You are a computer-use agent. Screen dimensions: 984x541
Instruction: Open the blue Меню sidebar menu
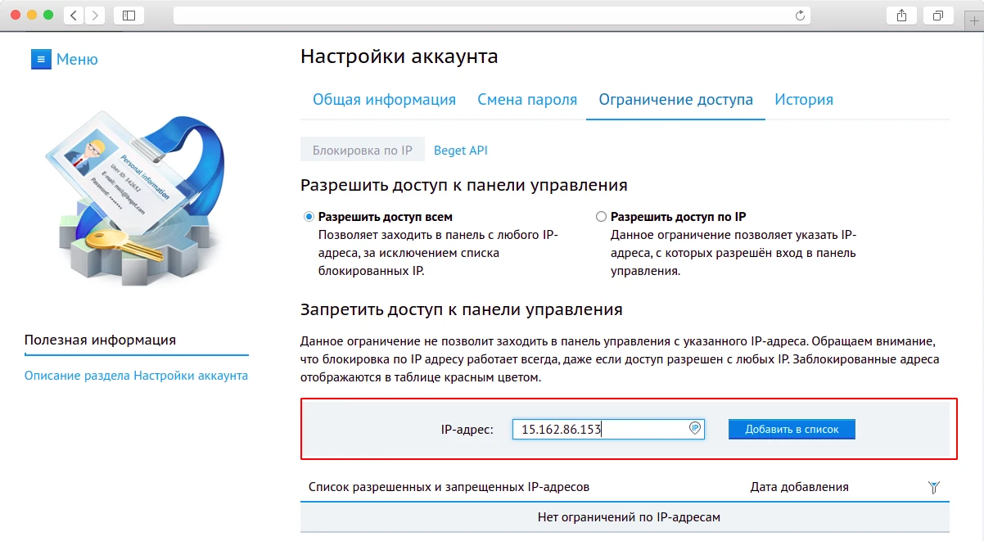64,59
